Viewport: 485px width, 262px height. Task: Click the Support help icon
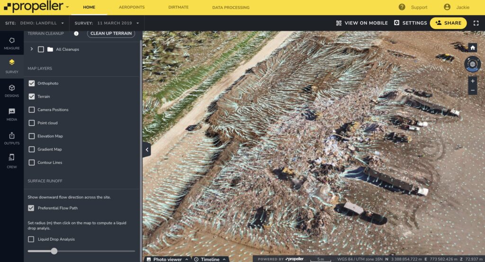click(x=402, y=7)
